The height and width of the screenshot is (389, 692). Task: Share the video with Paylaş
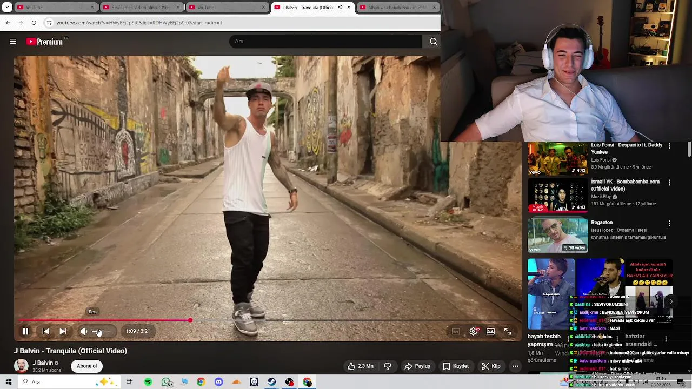[x=417, y=366]
